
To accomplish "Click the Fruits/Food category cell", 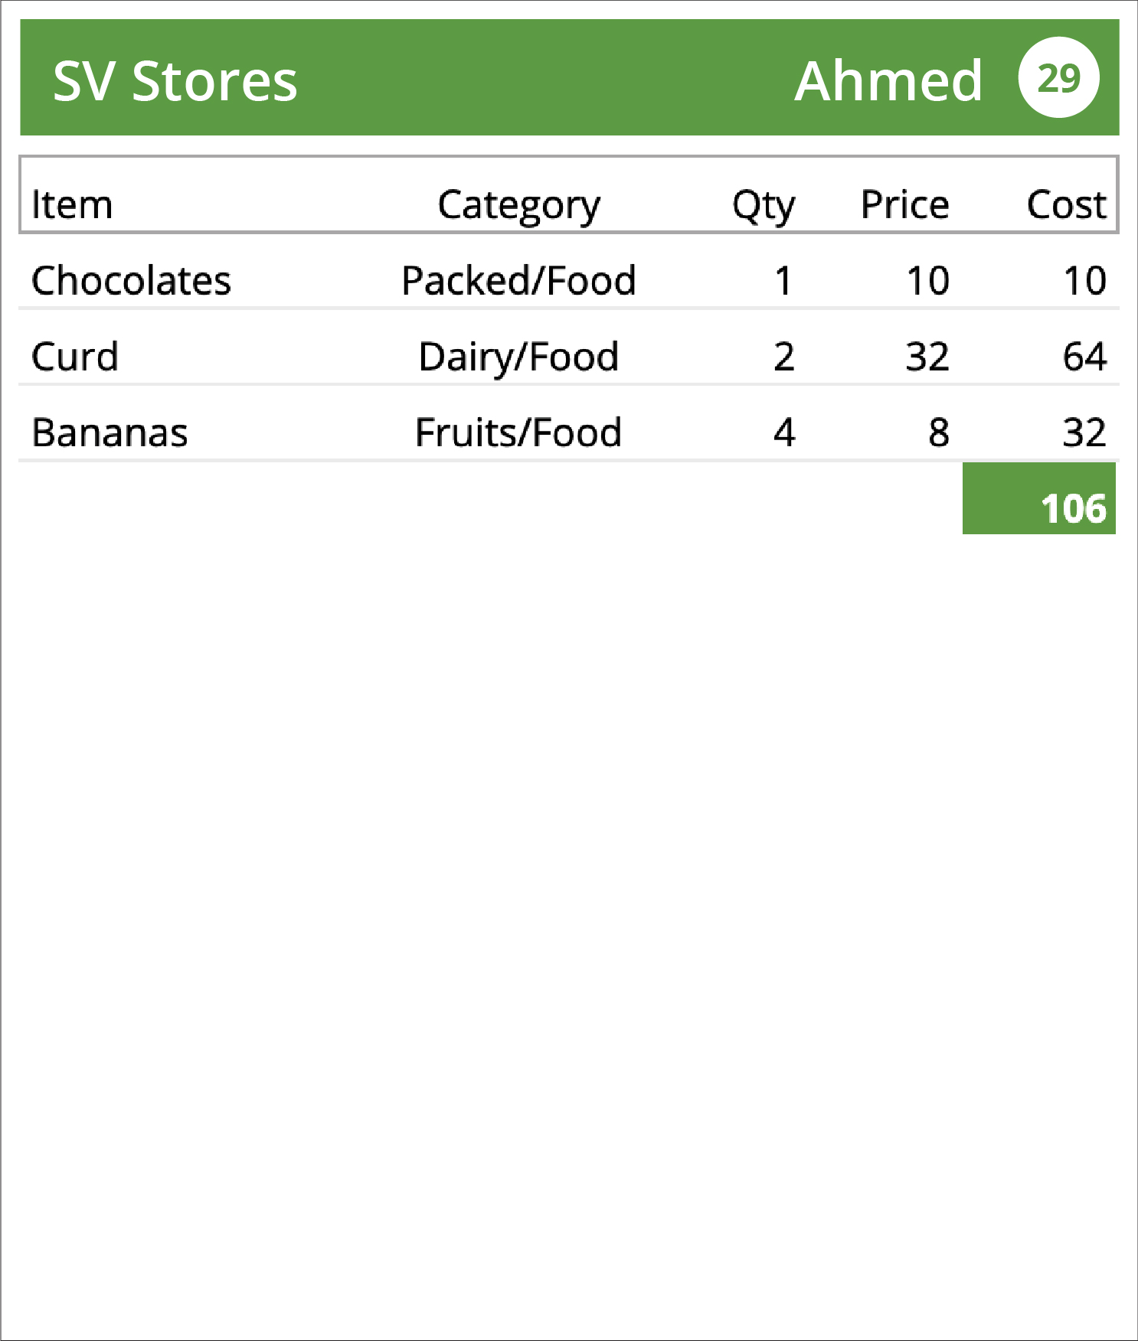I will pos(518,433).
